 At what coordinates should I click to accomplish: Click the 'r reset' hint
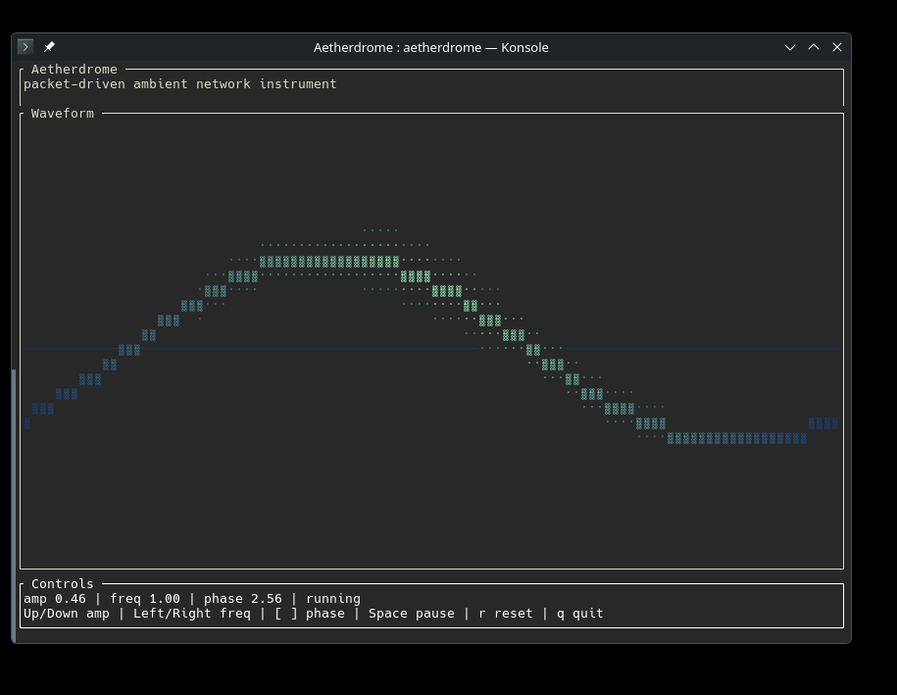point(506,614)
